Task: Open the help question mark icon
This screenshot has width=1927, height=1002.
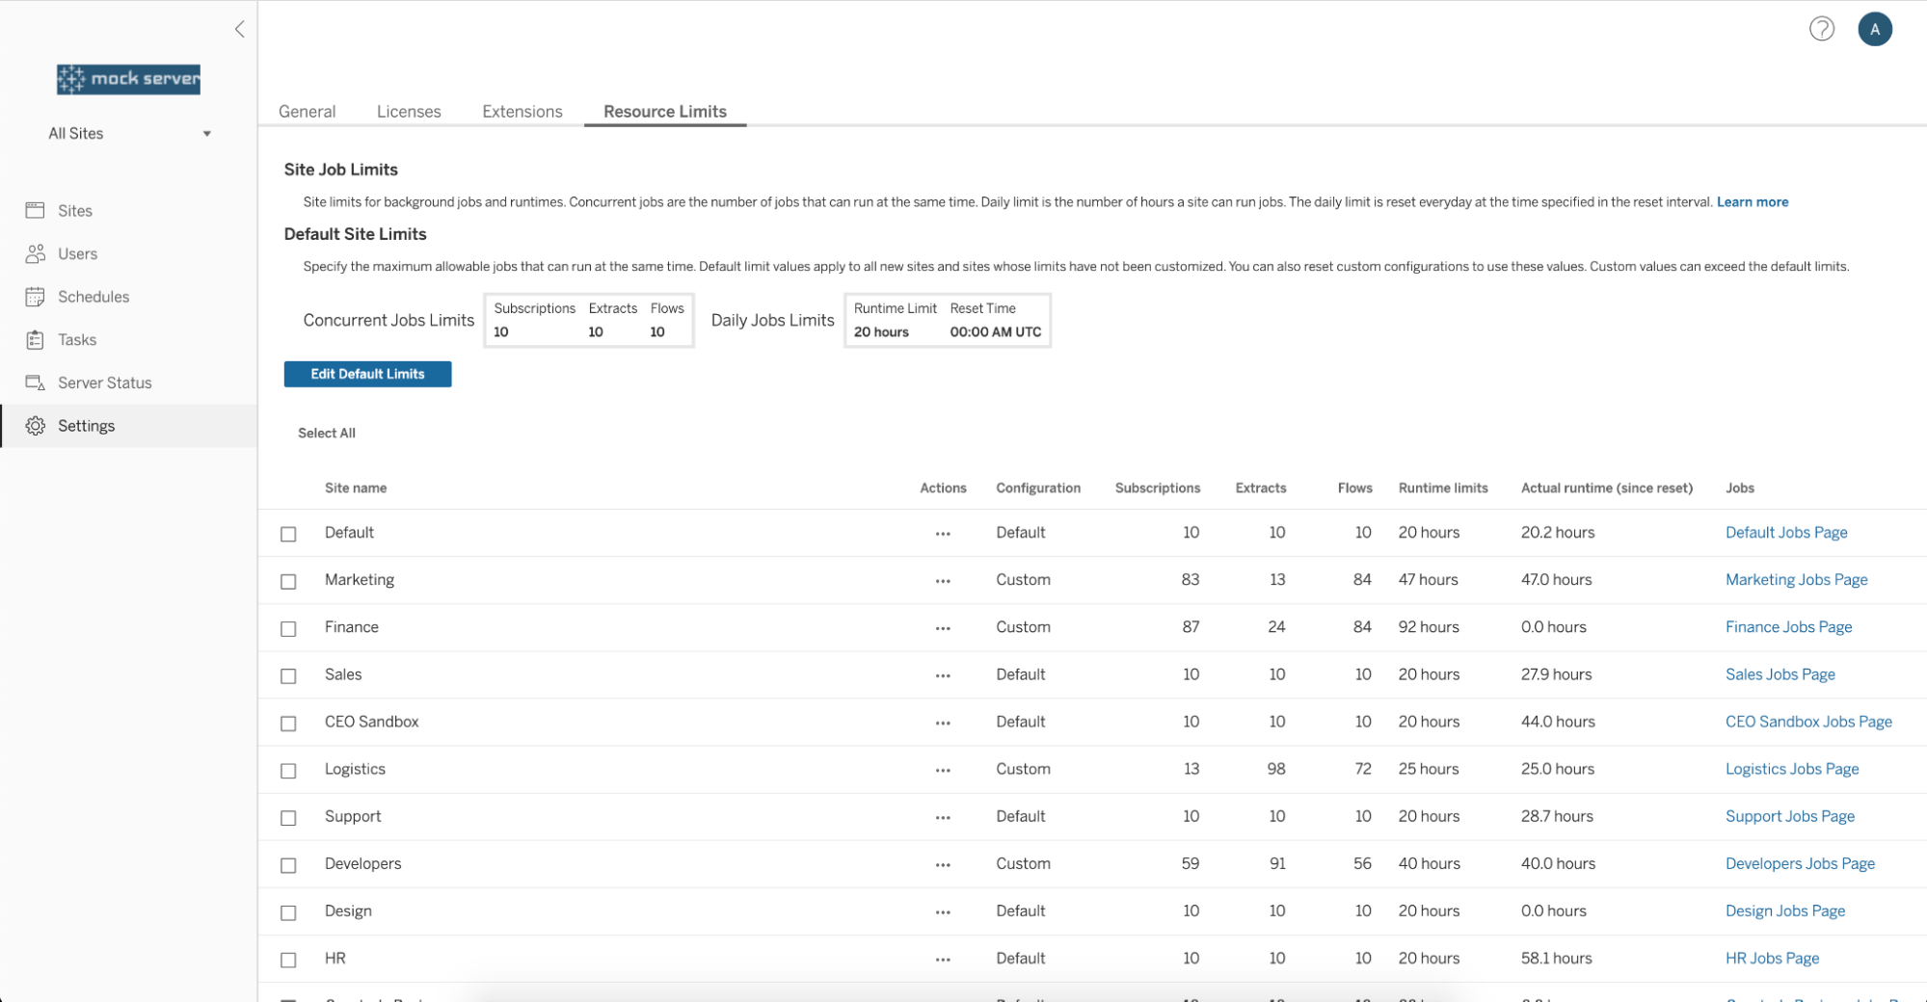Action: [x=1821, y=29]
